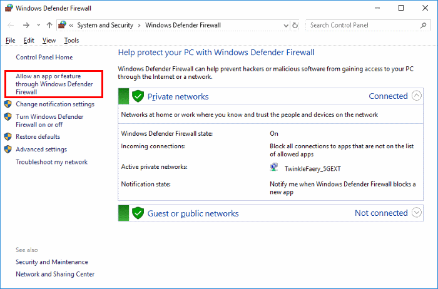The image size is (438, 289).
Task: Refresh the Control Panel page
Action: click(295, 26)
